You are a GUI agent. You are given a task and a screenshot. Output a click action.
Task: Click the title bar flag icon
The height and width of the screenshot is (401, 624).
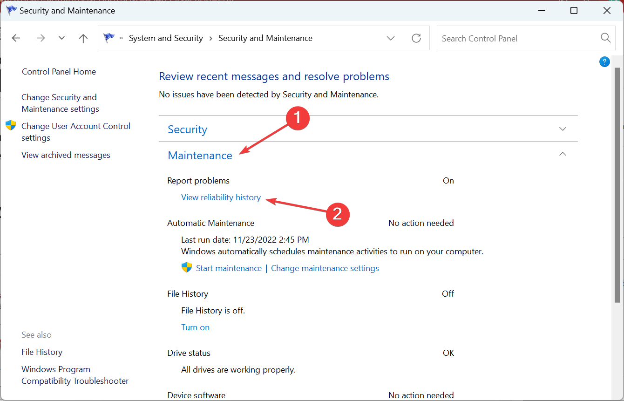coord(11,10)
